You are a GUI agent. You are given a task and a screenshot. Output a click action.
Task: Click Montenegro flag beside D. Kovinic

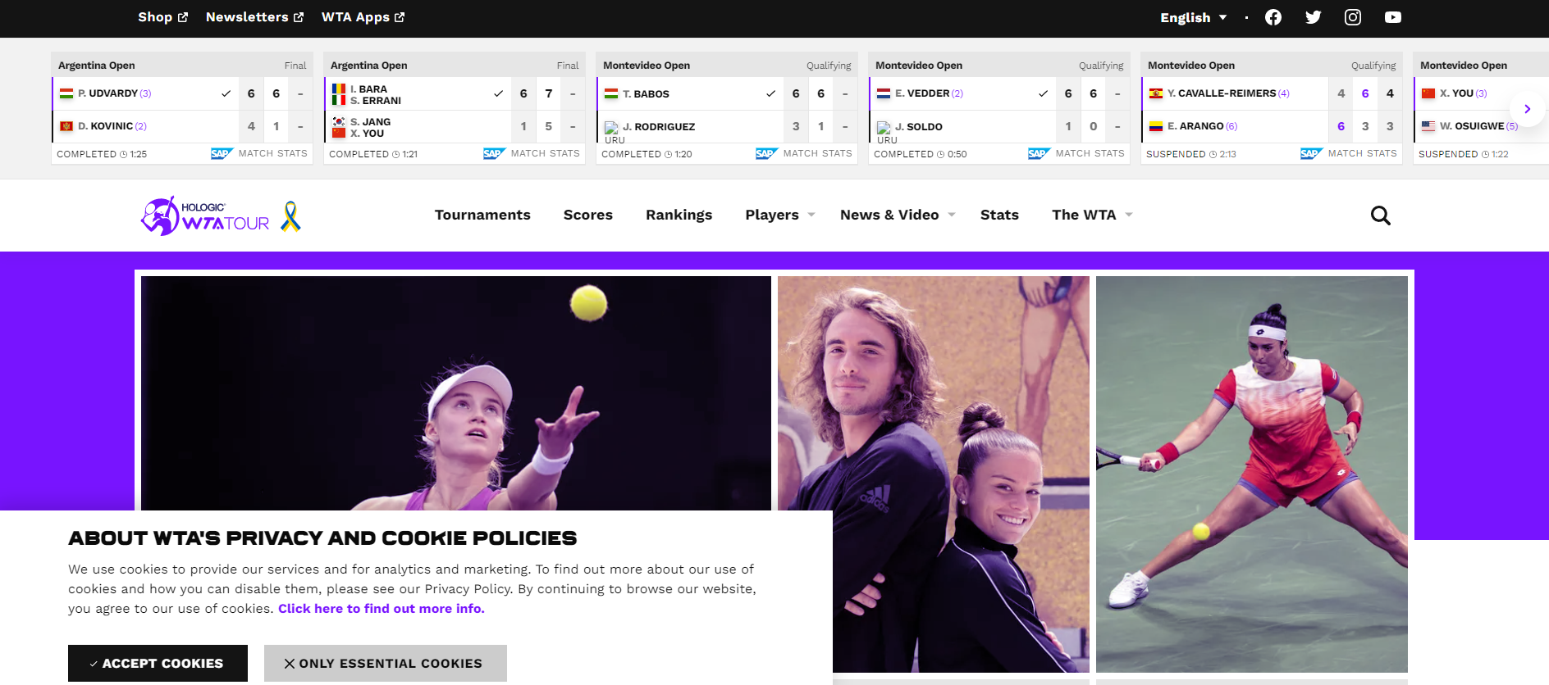click(66, 126)
